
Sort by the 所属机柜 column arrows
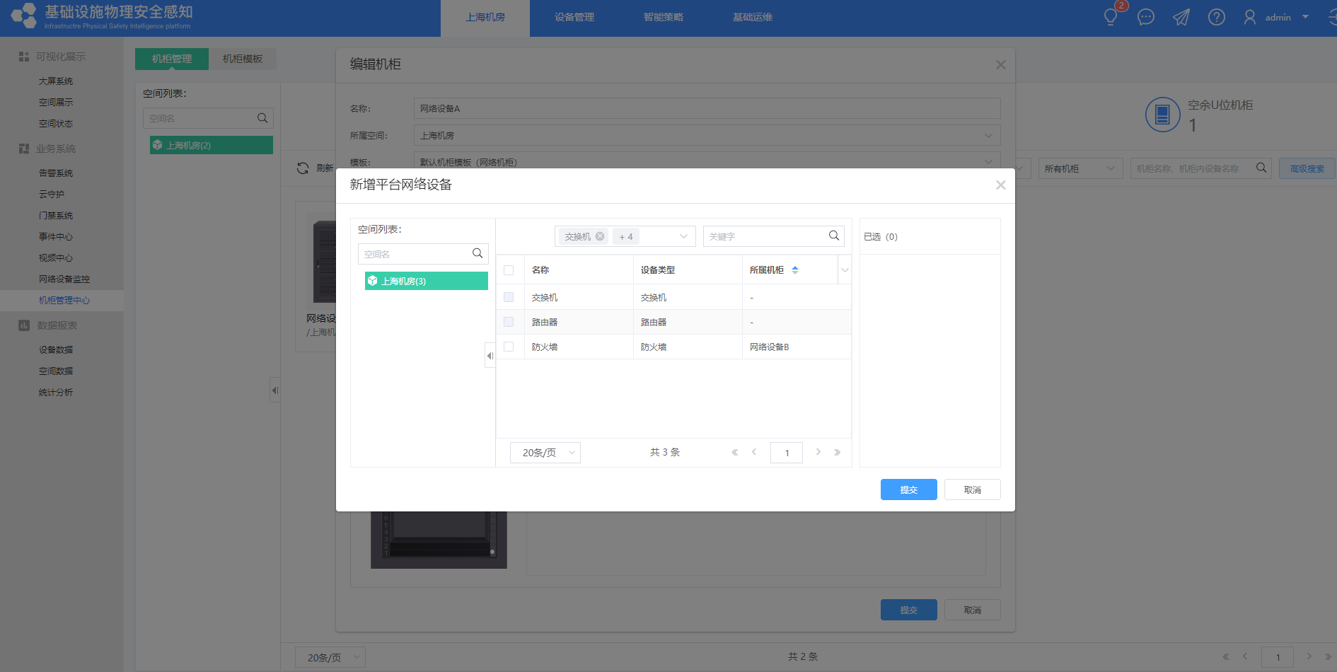[795, 270]
